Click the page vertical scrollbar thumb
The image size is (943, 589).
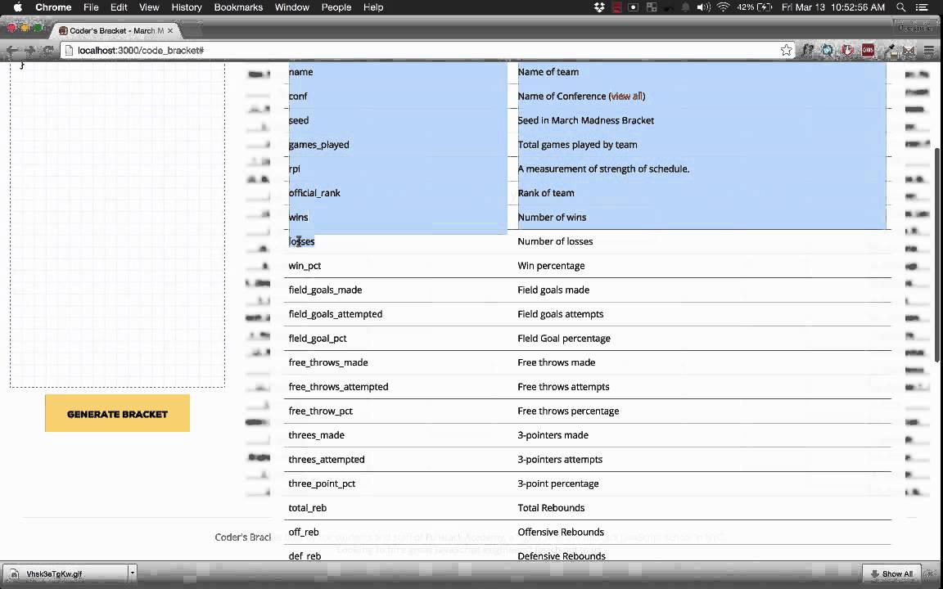pyautogui.click(x=937, y=254)
